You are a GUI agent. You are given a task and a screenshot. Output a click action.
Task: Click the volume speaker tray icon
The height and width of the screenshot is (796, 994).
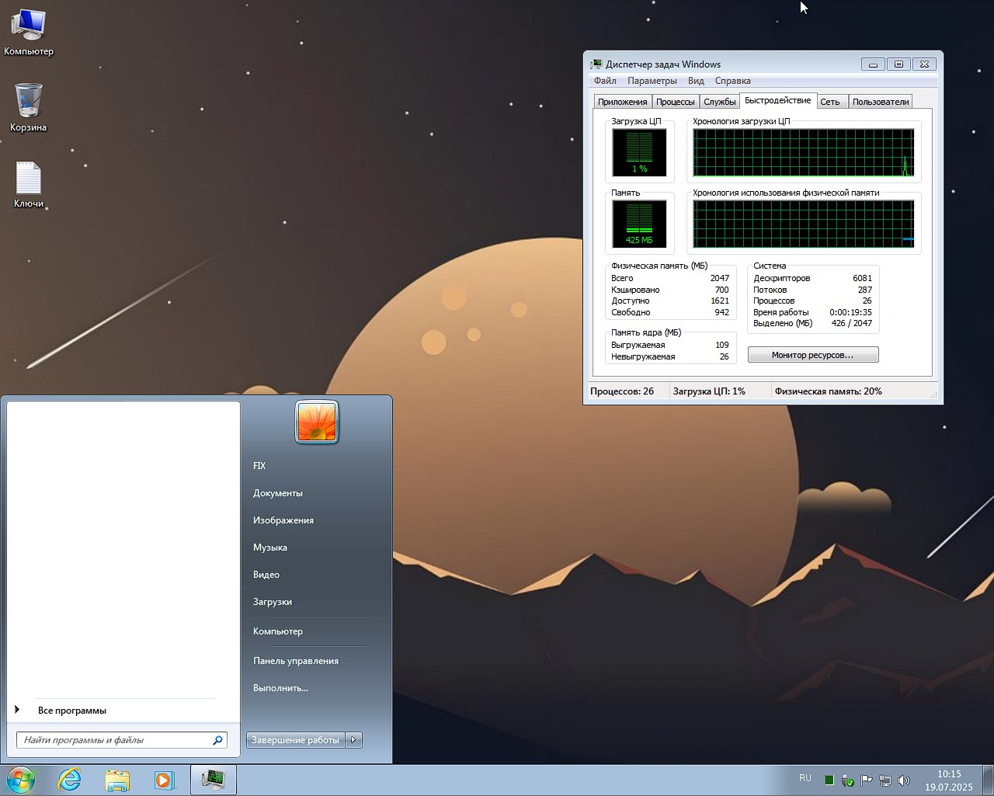(x=903, y=780)
